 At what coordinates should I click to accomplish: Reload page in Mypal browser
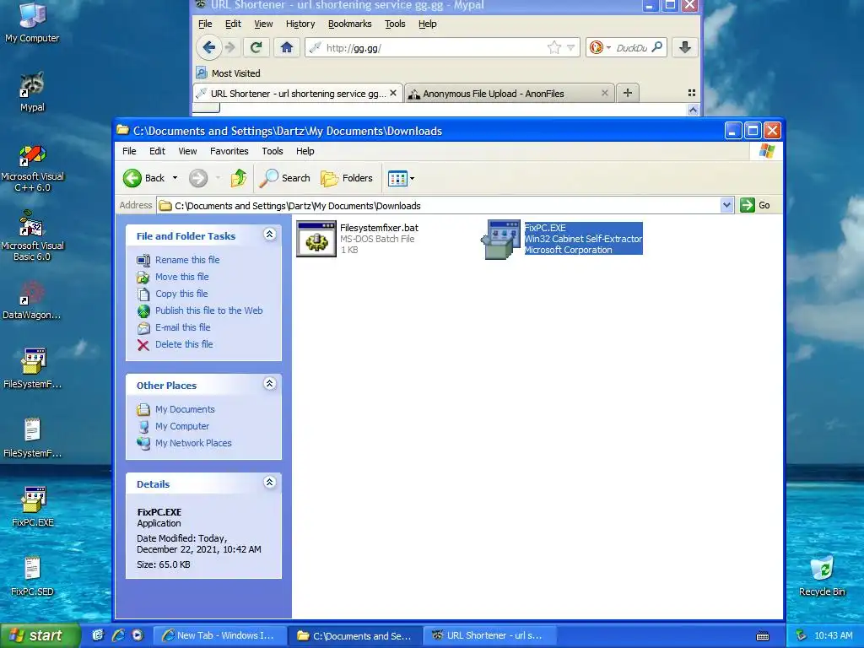(256, 47)
